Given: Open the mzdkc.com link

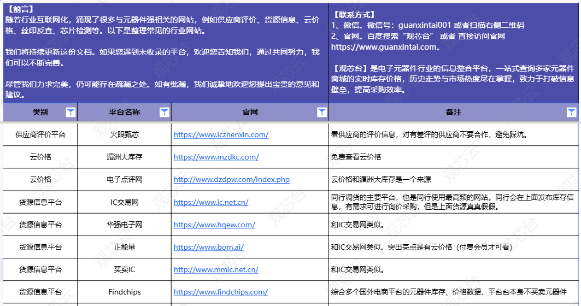Looking at the screenshot, I should 216,157.
